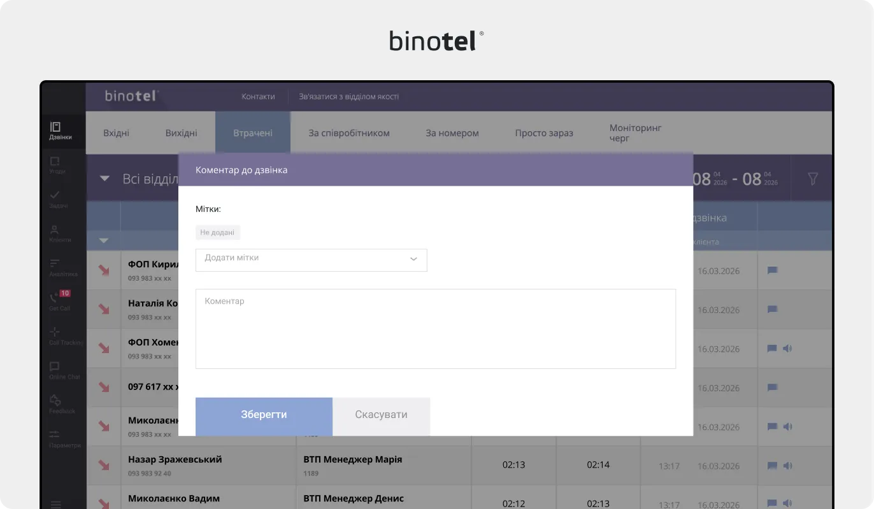Play the call recording in ФОП Хомен row
This screenshot has width=874, height=509.
tap(787, 349)
